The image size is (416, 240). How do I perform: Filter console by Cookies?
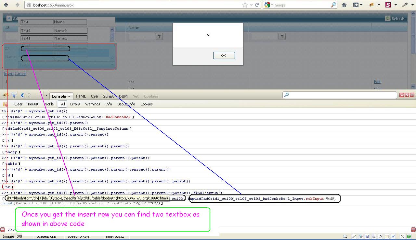point(147,104)
